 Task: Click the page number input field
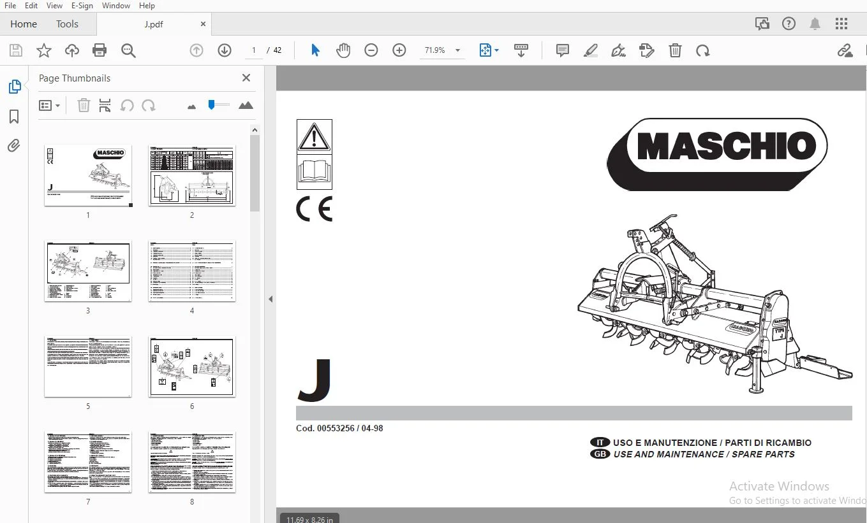click(x=253, y=50)
